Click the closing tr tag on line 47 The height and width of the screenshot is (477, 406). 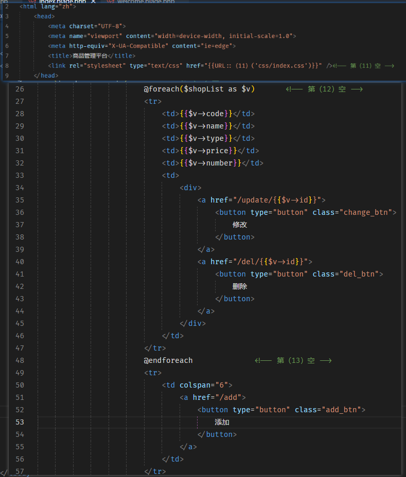click(x=155, y=348)
